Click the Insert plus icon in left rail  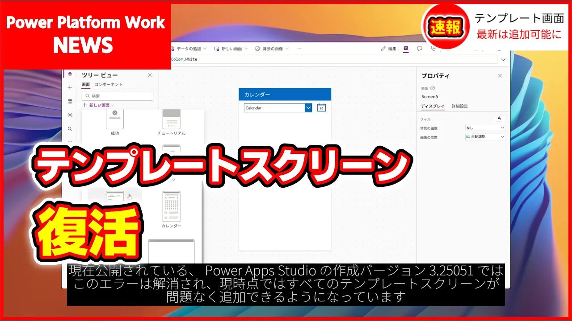[x=70, y=88]
